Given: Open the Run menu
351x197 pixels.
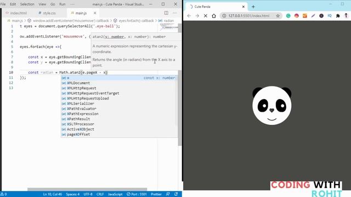Looking at the screenshot, I should pyautogui.click(x=62, y=4).
